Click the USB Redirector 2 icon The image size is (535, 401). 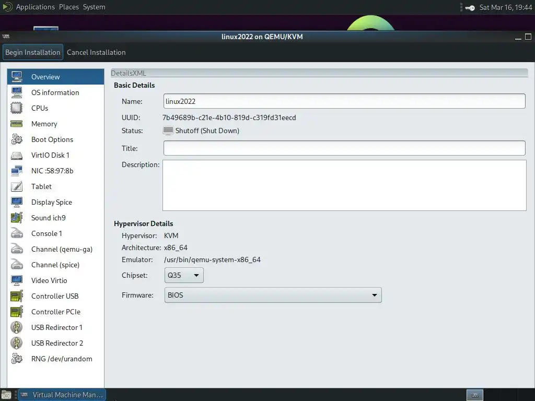(x=17, y=344)
